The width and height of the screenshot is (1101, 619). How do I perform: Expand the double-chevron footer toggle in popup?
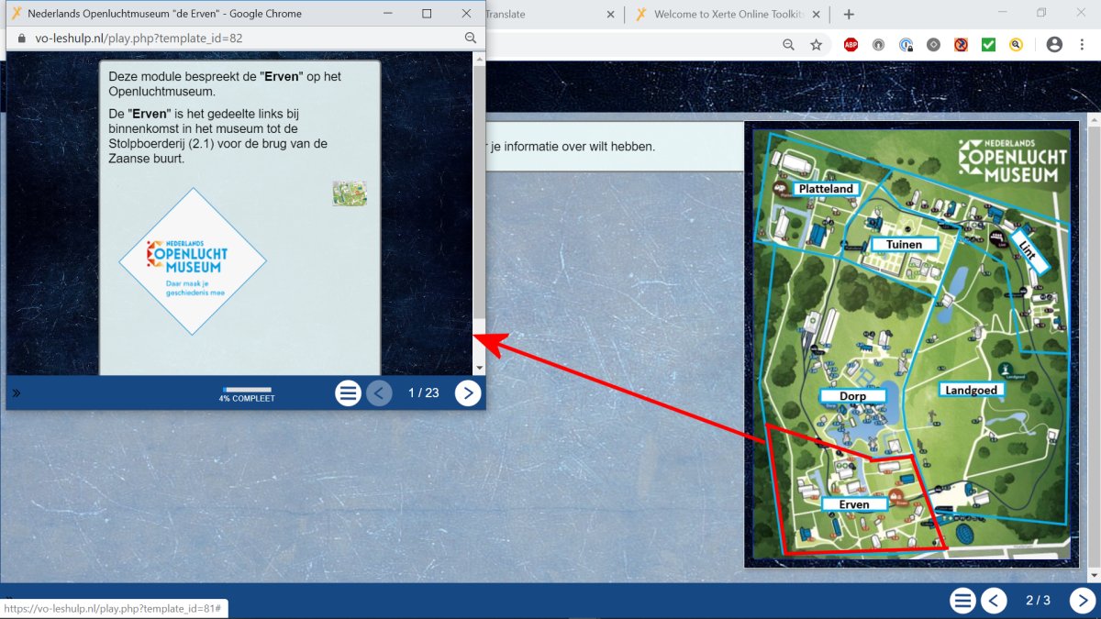[x=16, y=393]
